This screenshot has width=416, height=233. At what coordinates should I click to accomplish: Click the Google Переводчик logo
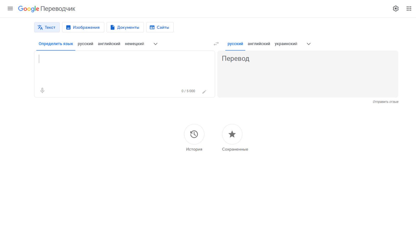click(x=47, y=9)
